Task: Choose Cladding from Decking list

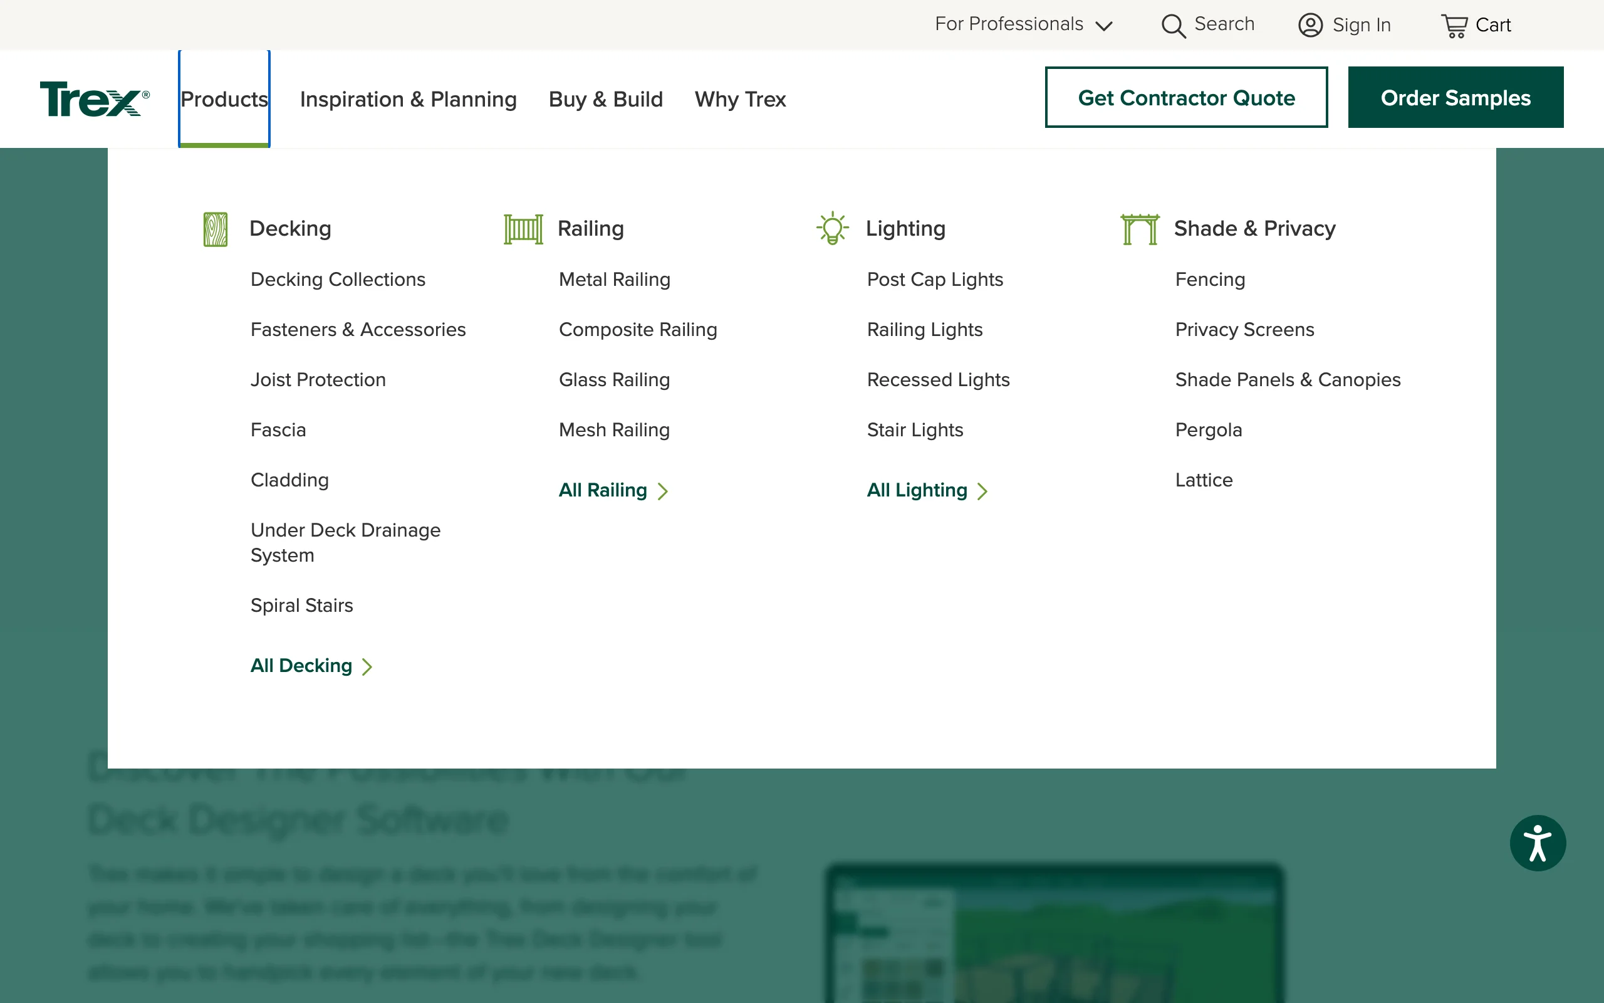Action: [x=289, y=480]
